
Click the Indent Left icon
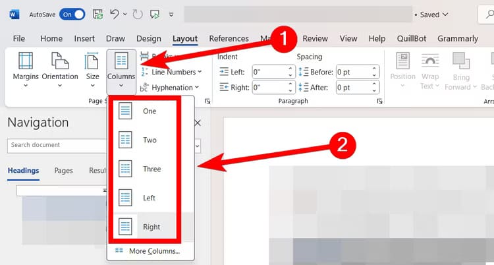click(x=224, y=72)
